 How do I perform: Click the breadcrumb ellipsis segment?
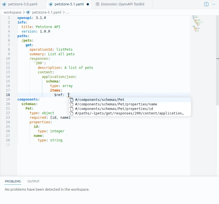[x=68, y=12]
